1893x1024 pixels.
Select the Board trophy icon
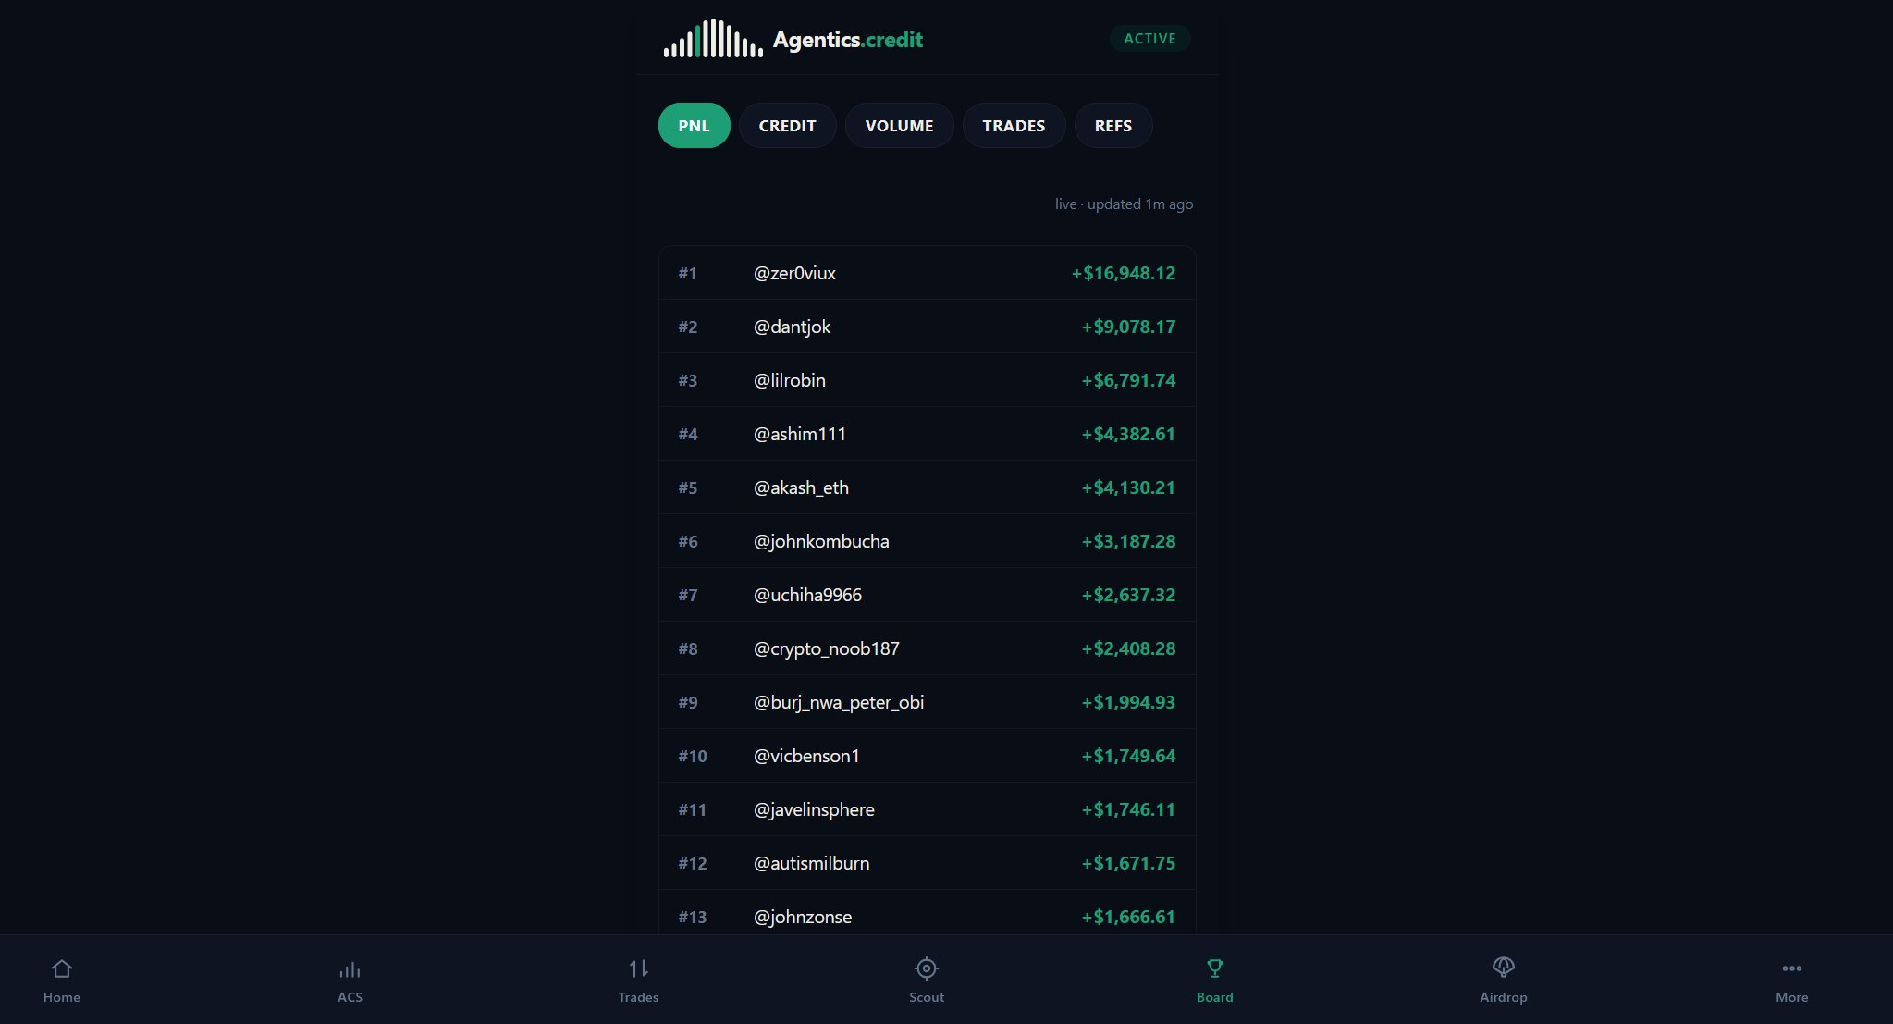point(1215,968)
